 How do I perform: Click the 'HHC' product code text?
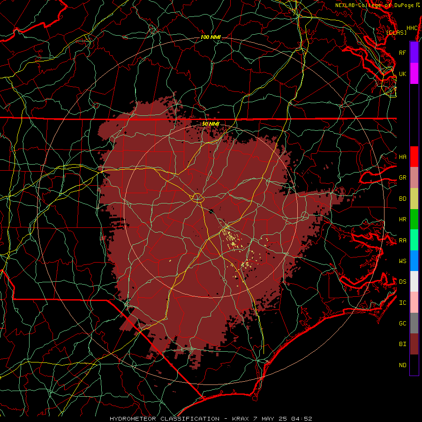click(x=412, y=28)
